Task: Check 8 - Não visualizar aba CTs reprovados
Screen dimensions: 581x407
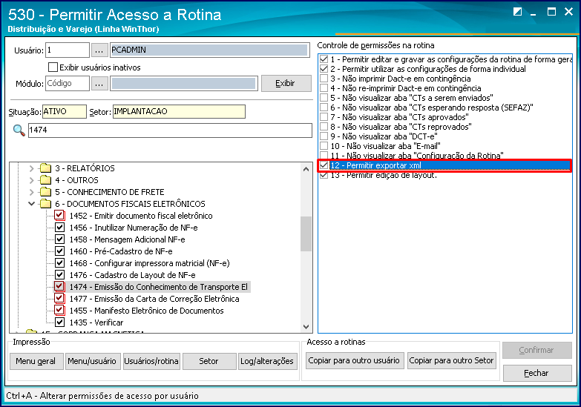Action: click(324, 127)
